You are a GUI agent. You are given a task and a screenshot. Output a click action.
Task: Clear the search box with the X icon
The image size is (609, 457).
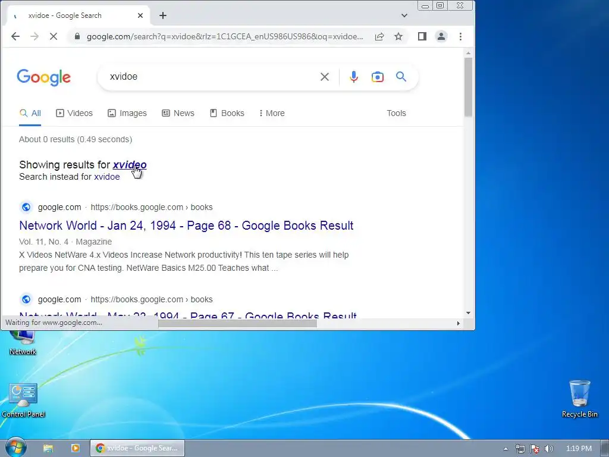tap(325, 77)
